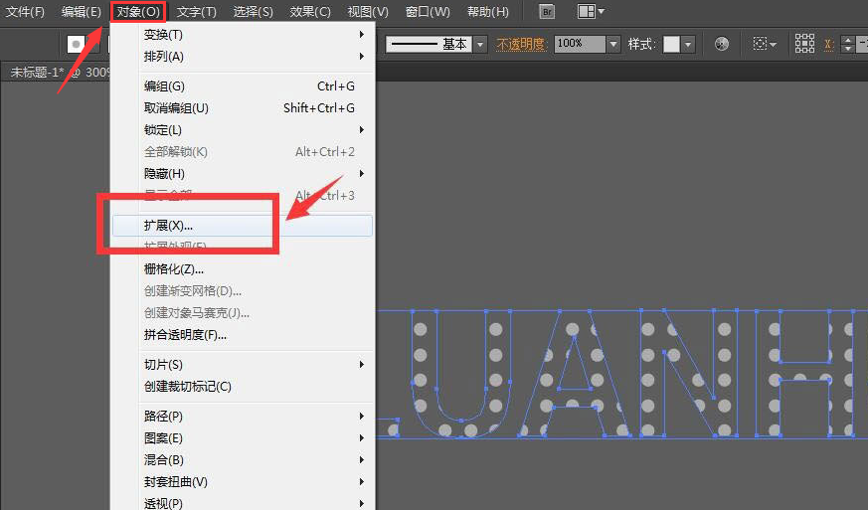Image resolution: width=868 pixels, height=510 pixels.
Task: Open the 文字(T) menu
Action: pos(196,12)
